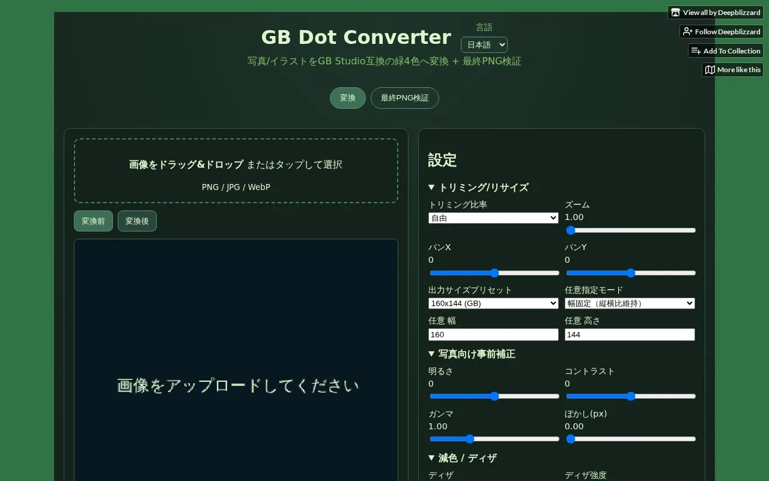Open More like this
This screenshot has height=481, width=769.
732,70
